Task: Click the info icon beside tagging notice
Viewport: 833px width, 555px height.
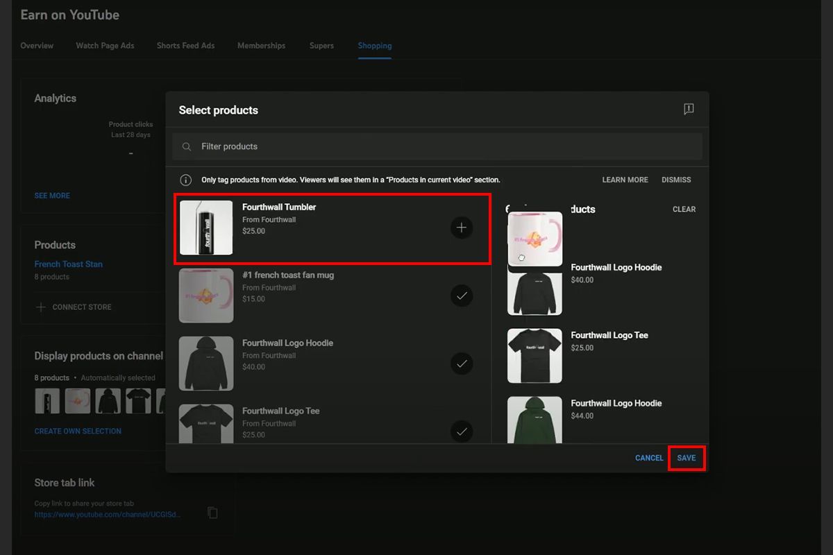Action: point(185,180)
